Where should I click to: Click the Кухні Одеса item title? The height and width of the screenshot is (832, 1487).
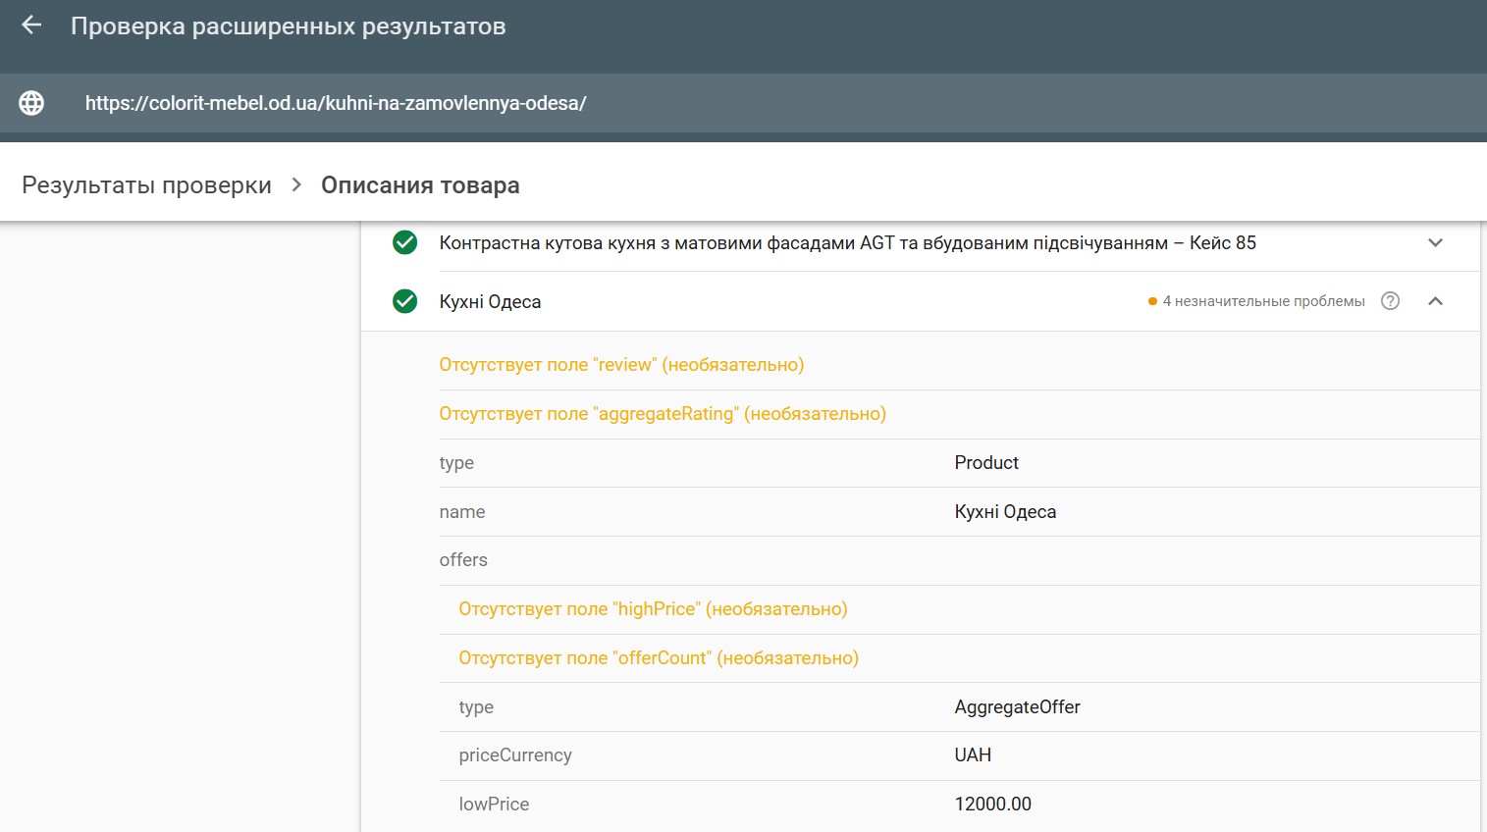[490, 302]
